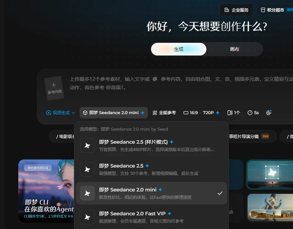
Task: Select the 生成 tab
Action: (179, 49)
